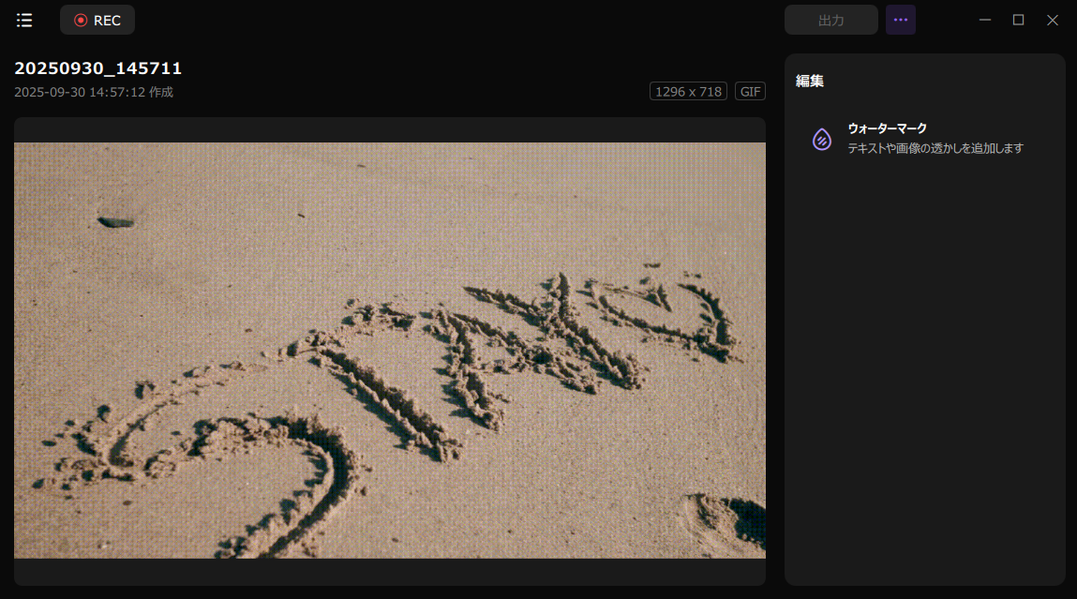Select the file name 20250930_145711
This screenshot has width=1077, height=599.
98,68
